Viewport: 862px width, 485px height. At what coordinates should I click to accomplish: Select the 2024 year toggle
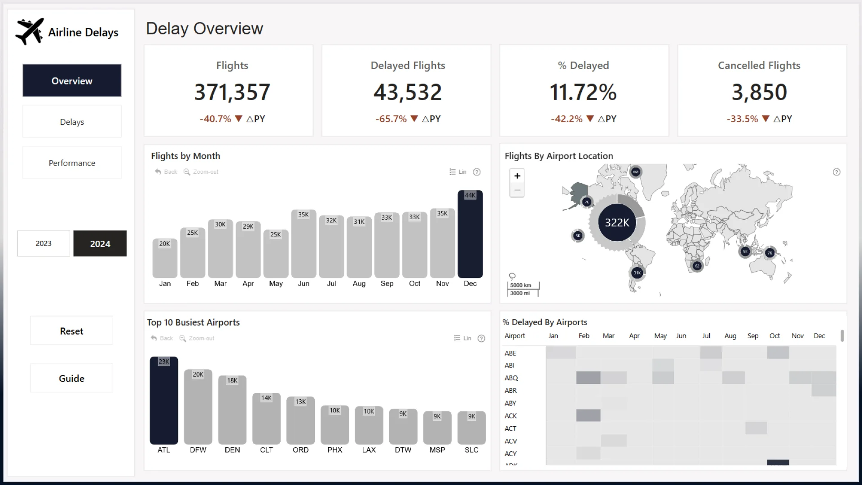(100, 243)
